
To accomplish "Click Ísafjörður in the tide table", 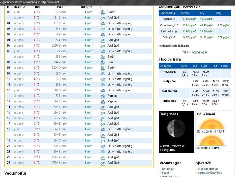I will click(169, 81).
